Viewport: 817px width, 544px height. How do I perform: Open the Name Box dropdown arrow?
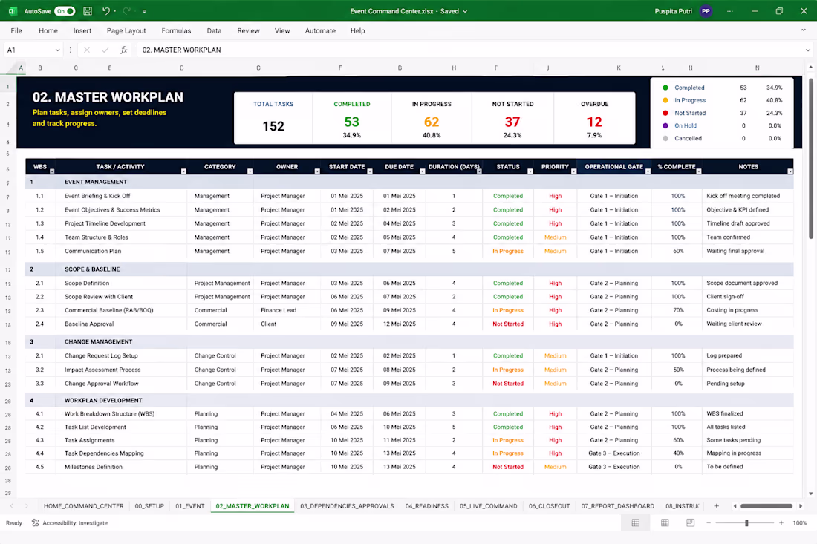pyautogui.click(x=57, y=50)
